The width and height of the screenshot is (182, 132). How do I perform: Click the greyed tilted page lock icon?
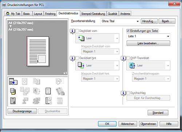pyautogui.click(x=60, y=91)
